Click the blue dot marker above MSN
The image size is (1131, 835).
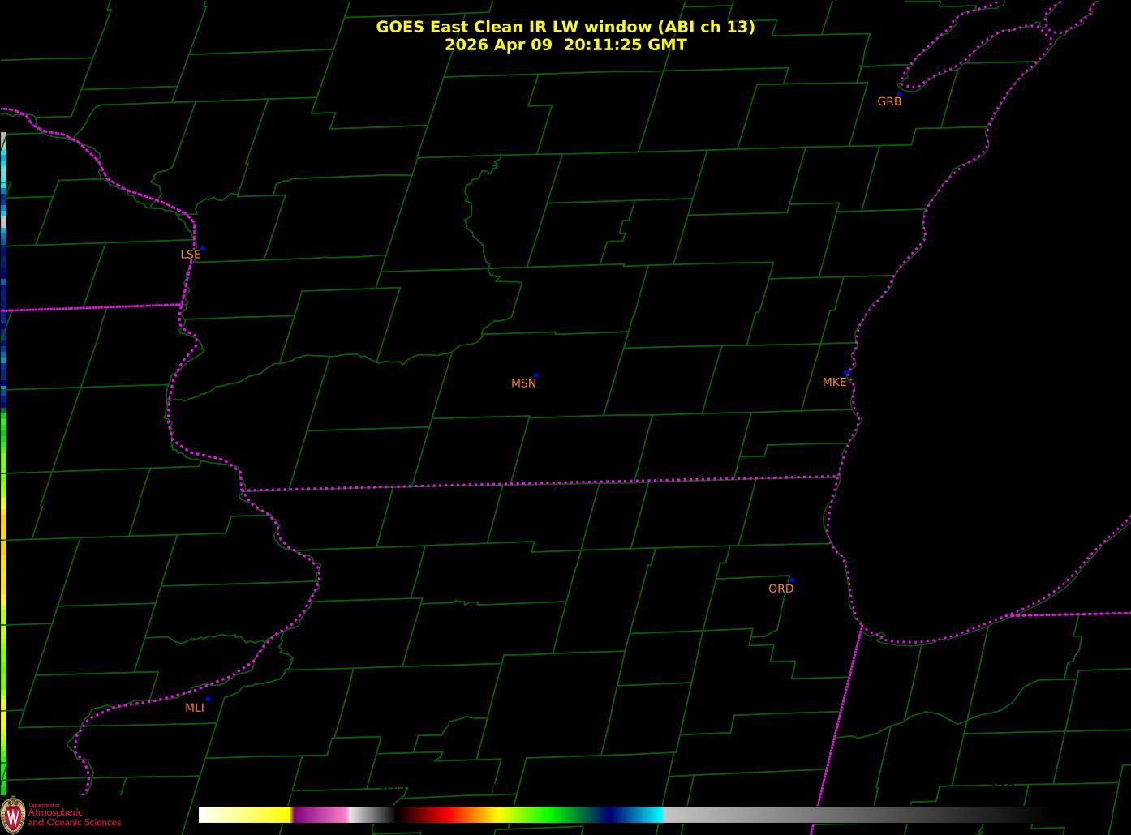point(535,375)
